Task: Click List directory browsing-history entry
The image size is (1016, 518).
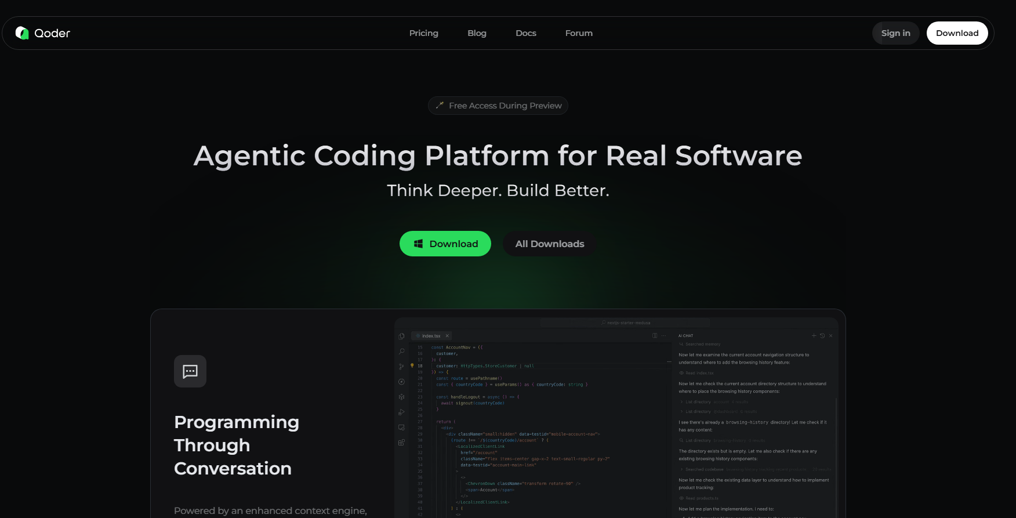Action: point(723,440)
